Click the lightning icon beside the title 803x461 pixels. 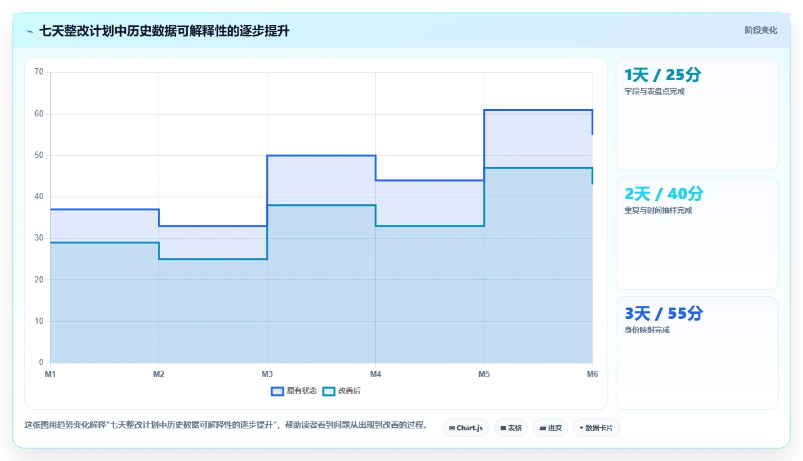pos(29,31)
